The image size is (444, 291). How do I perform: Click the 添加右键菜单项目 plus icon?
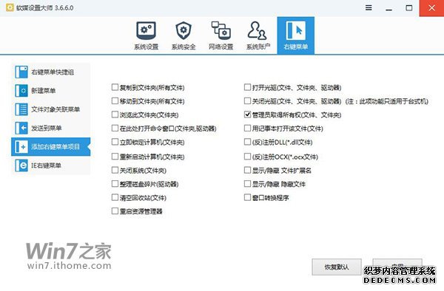pos(21,147)
